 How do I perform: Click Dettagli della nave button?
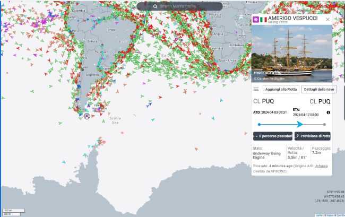(319, 89)
